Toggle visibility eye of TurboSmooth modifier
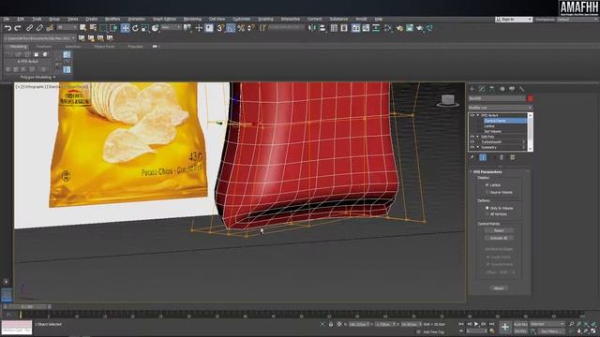The width and height of the screenshot is (600, 337). (x=472, y=141)
